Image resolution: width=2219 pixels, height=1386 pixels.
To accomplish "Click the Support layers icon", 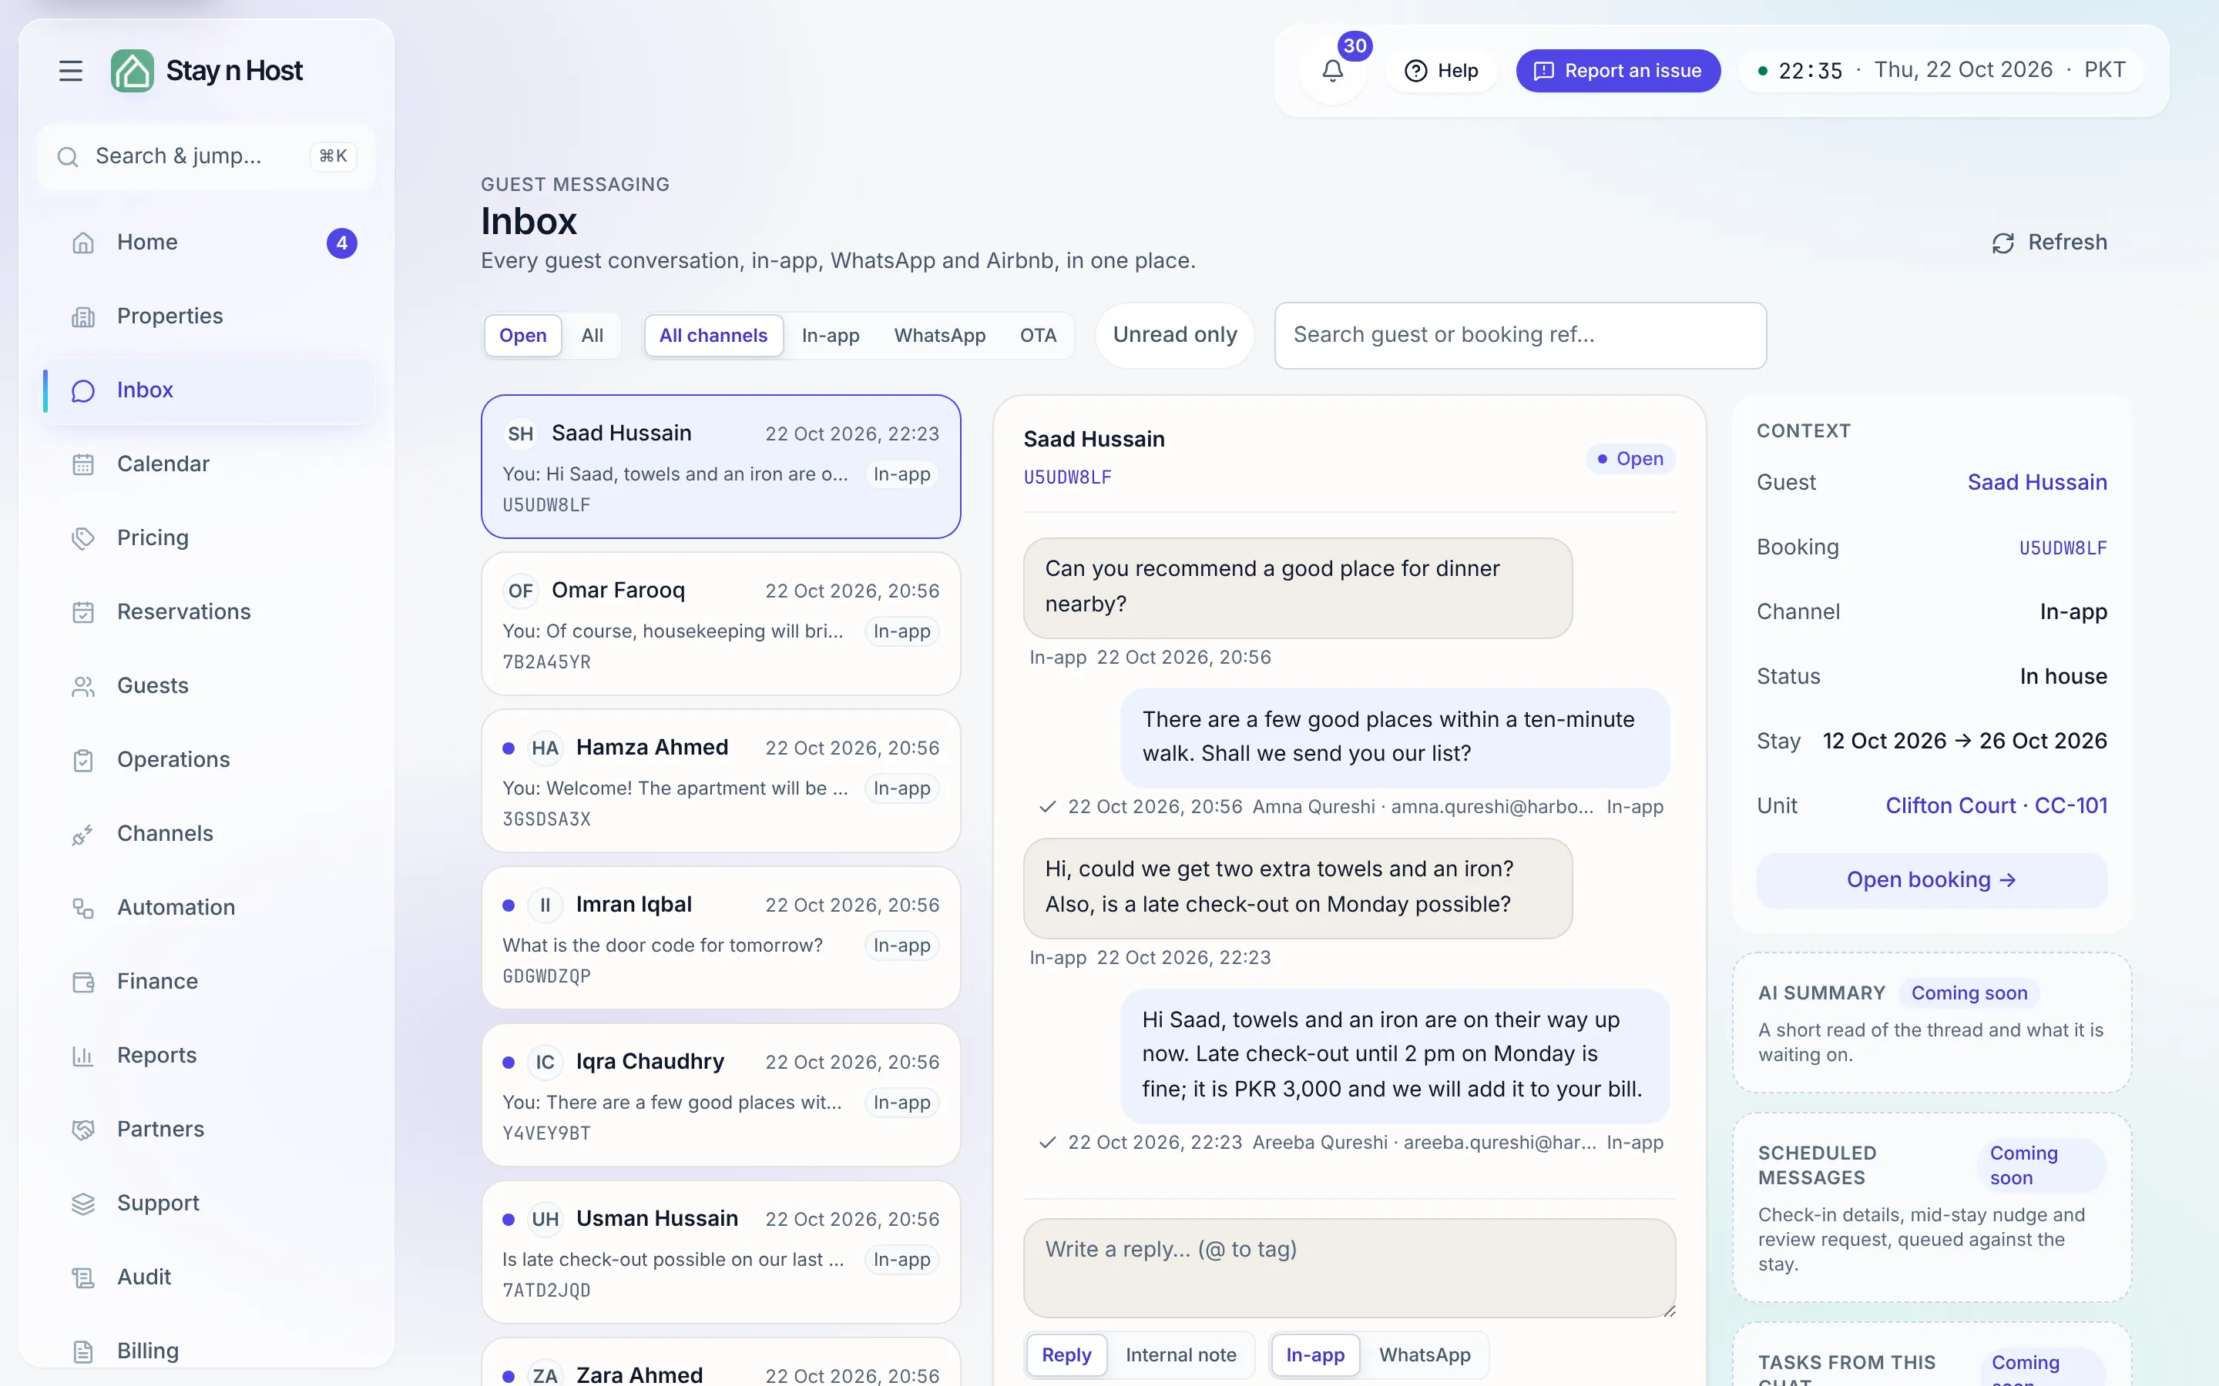I will (83, 1204).
